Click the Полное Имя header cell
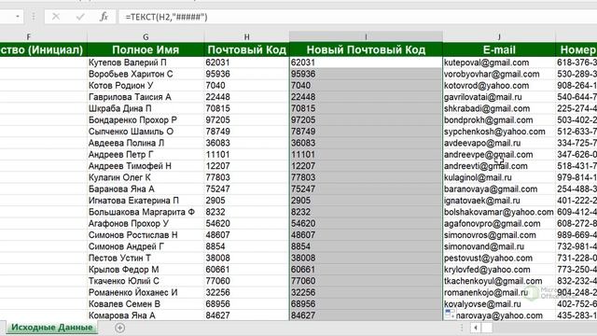This screenshot has height=336, width=597. point(146,49)
